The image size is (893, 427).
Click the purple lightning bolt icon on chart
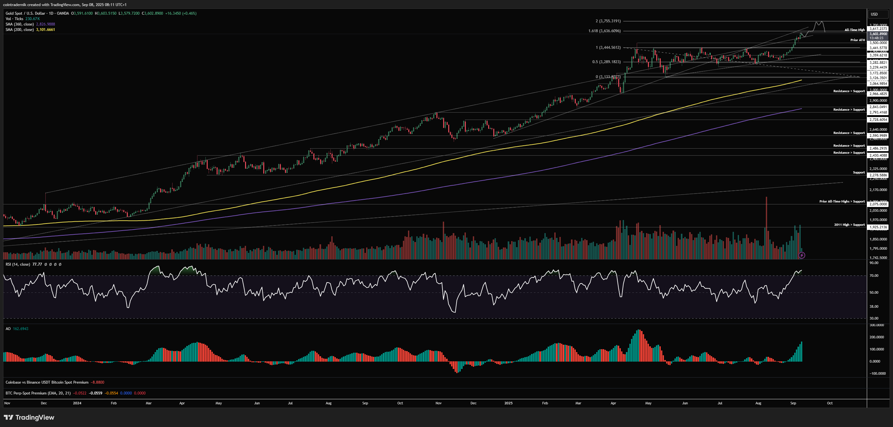point(802,255)
